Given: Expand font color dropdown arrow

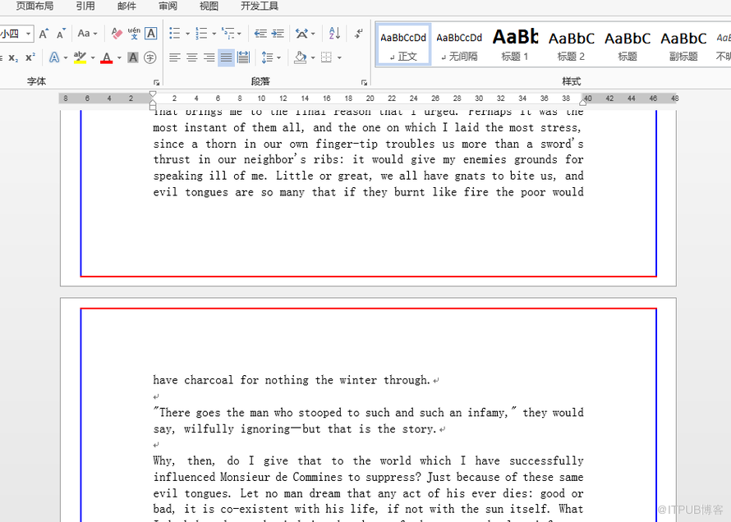Looking at the screenshot, I should (119, 57).
